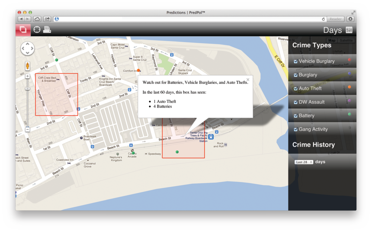
Task: Click the Street View pegman icon
Action: pos(28,66)
